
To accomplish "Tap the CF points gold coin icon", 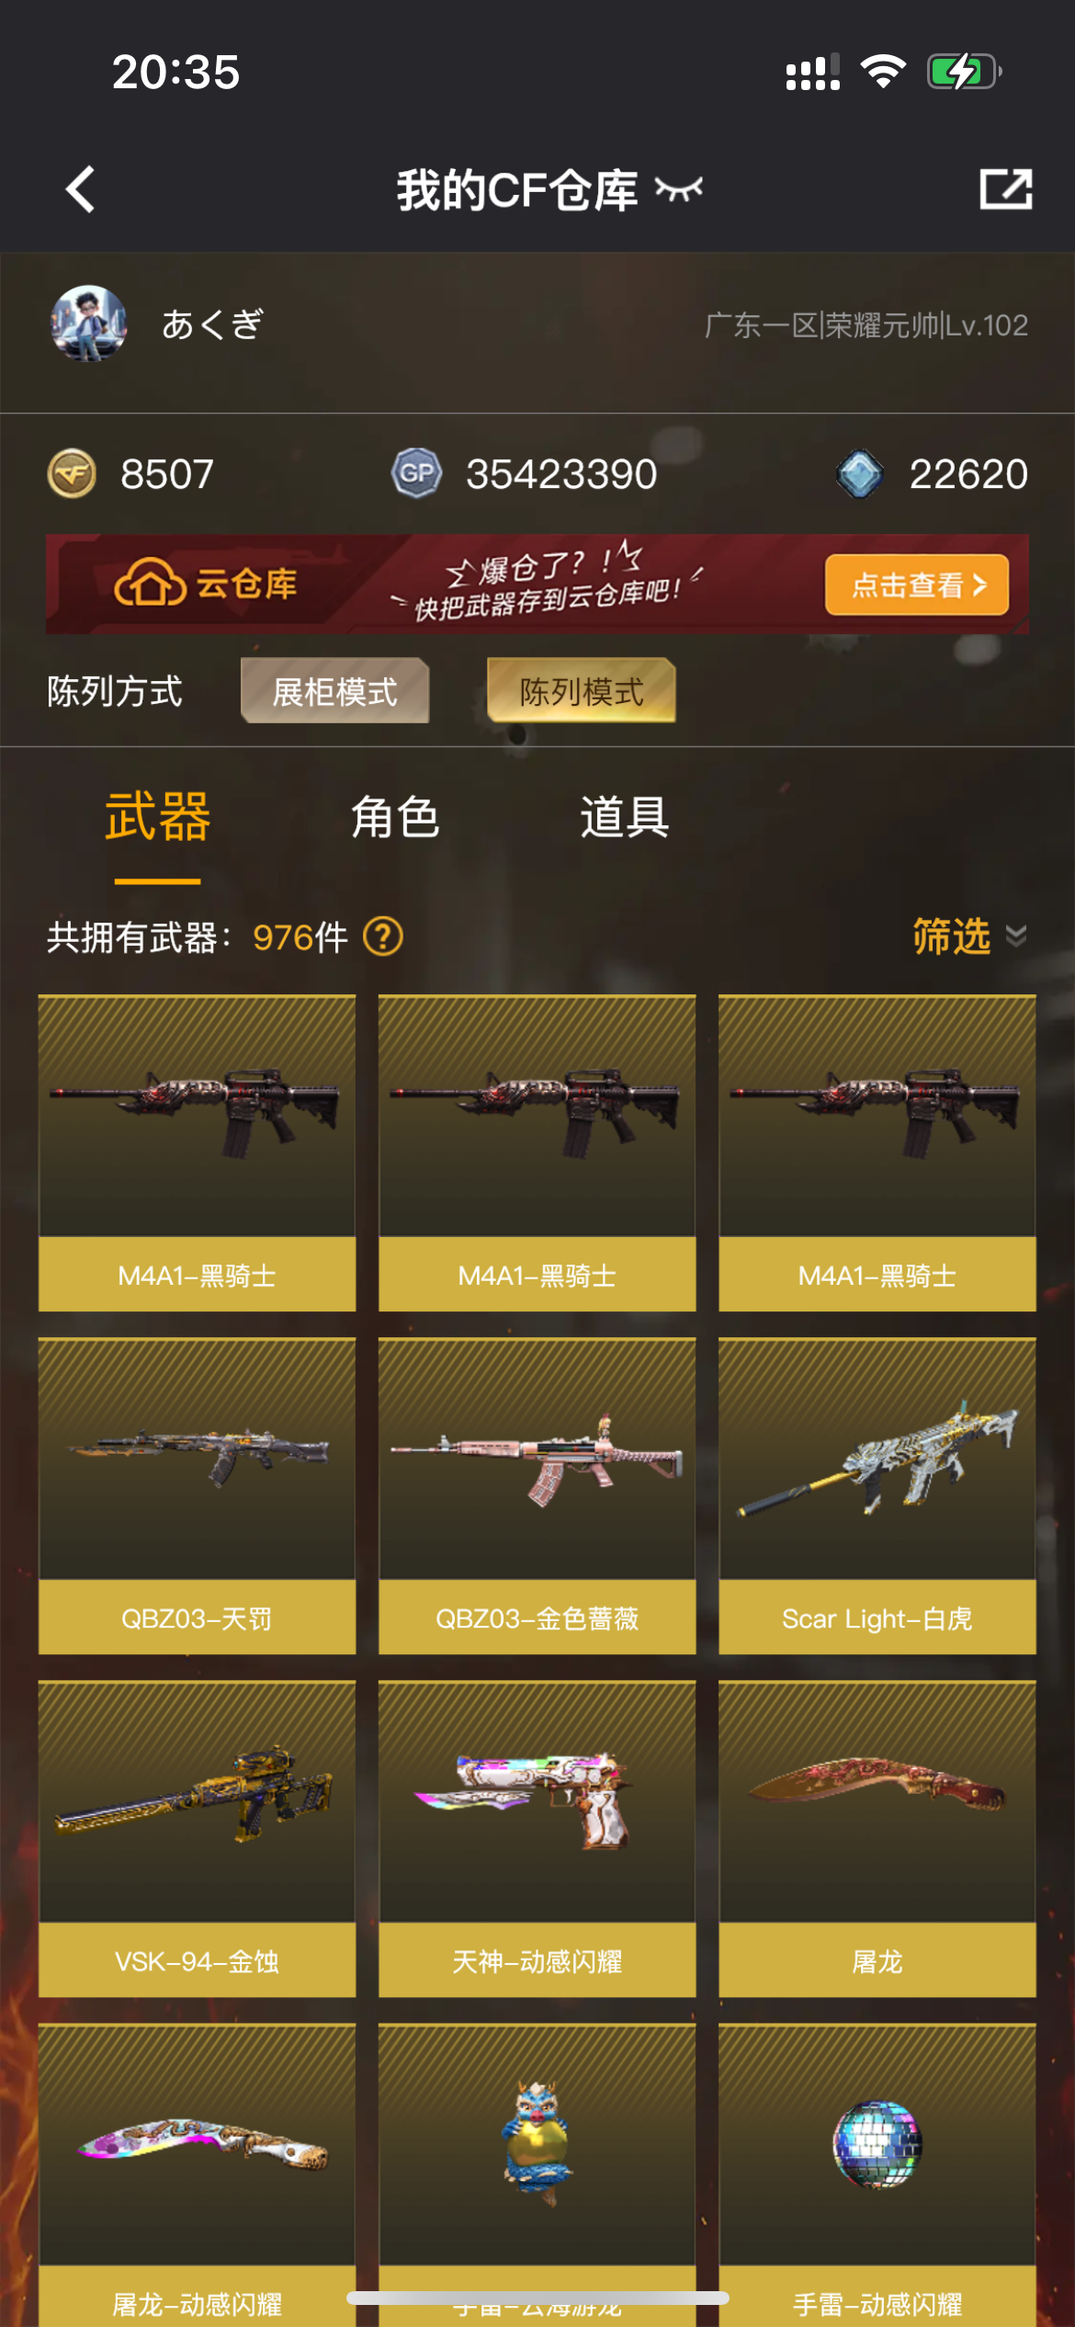I will pos(72,474).
